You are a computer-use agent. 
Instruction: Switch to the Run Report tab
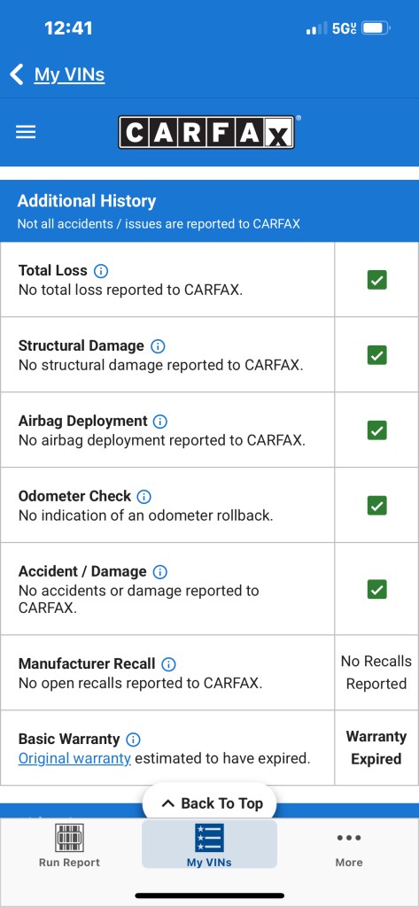coord(69,846)
